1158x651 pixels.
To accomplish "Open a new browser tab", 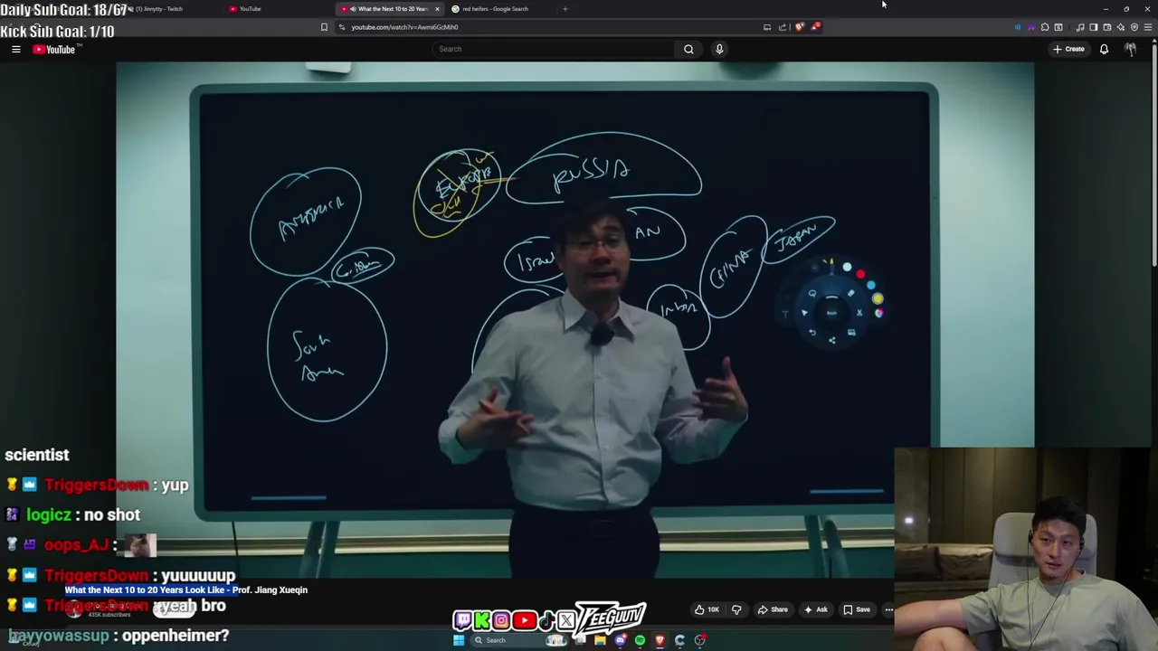I will [x=565, y=9].
